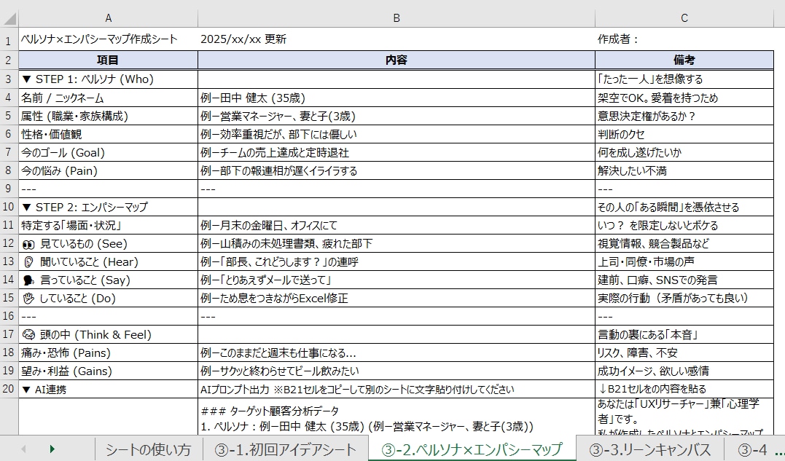
Task: Click the cell 例ーサクッと終わらせてビール飲みたい
Action: coord(396,371)
